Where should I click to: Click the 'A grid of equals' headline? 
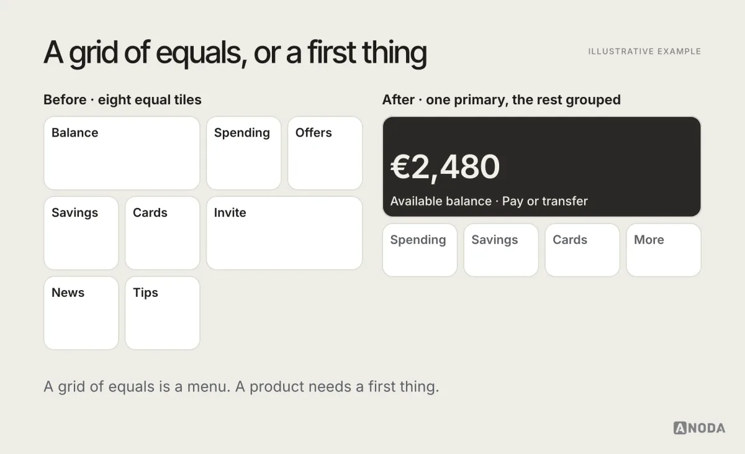pyautogui.click(x=235, y=53)
